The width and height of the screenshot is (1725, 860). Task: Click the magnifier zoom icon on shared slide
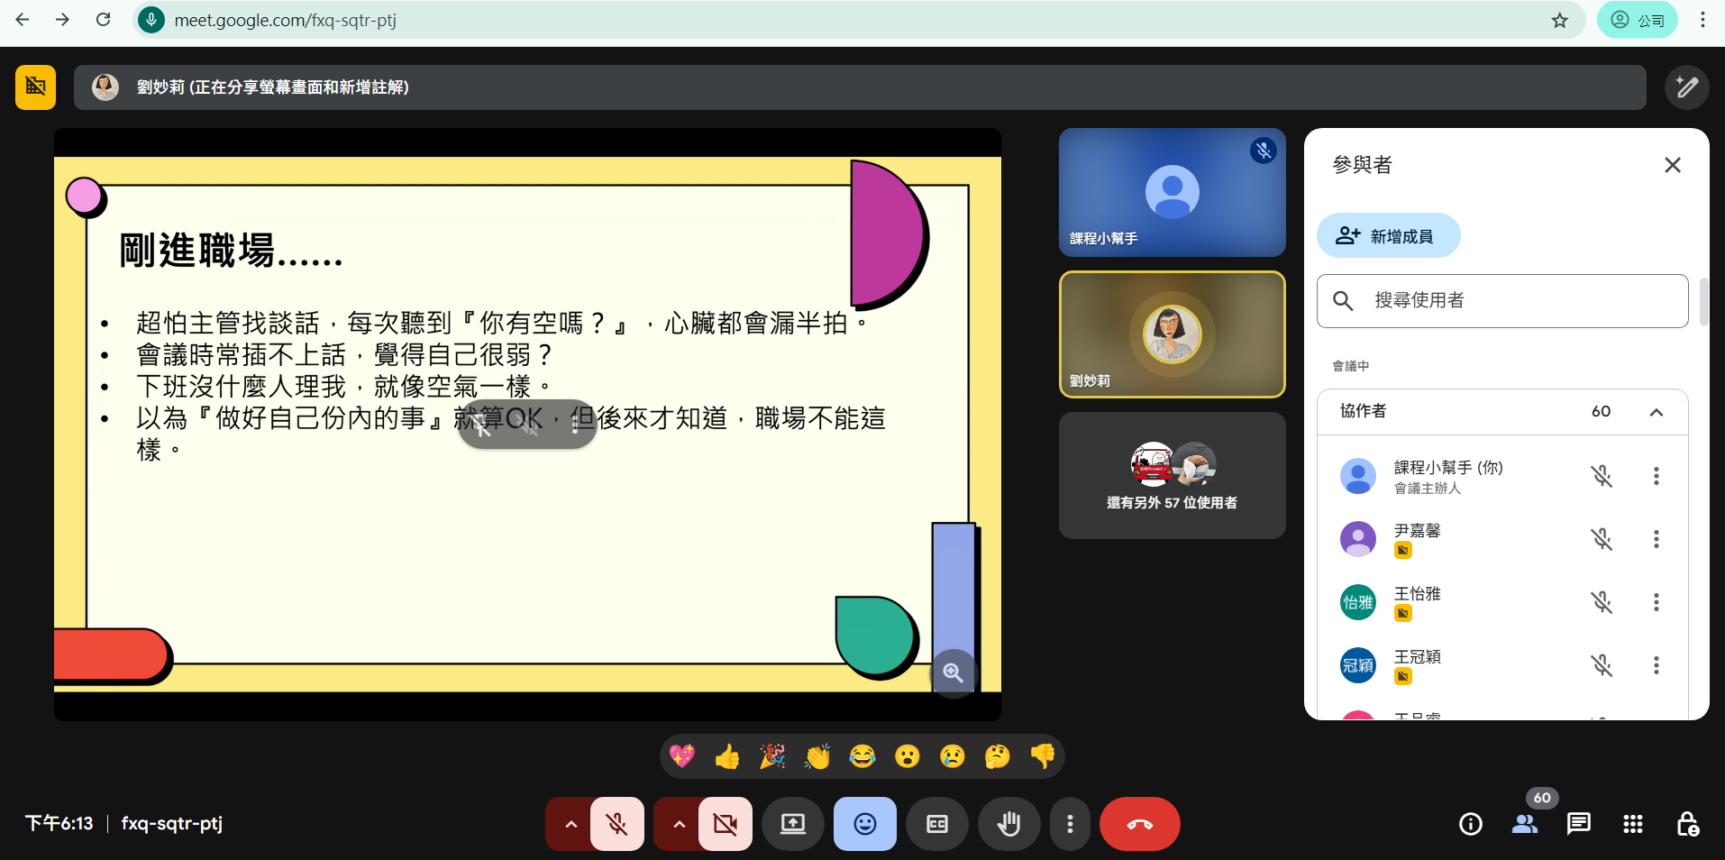(953, 672)
